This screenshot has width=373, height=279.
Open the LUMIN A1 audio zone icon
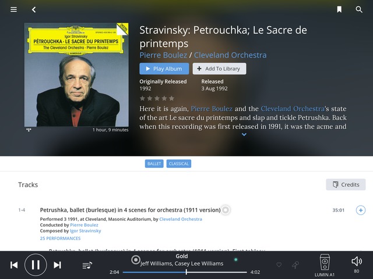coord(325,262)
